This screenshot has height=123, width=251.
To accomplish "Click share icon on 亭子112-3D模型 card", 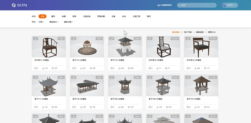I will click(x=112, y=68).
